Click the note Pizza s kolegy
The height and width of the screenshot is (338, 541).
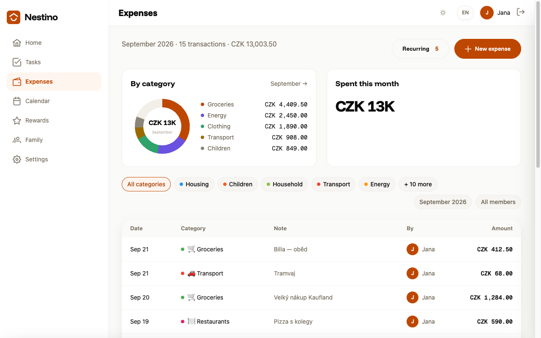[x=293, y=322]
